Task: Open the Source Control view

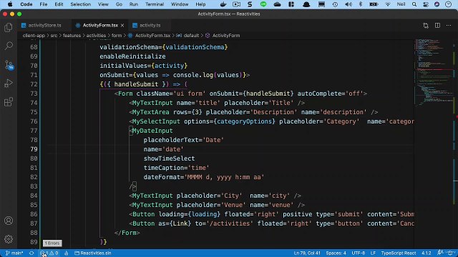Action: click(9, 65)
